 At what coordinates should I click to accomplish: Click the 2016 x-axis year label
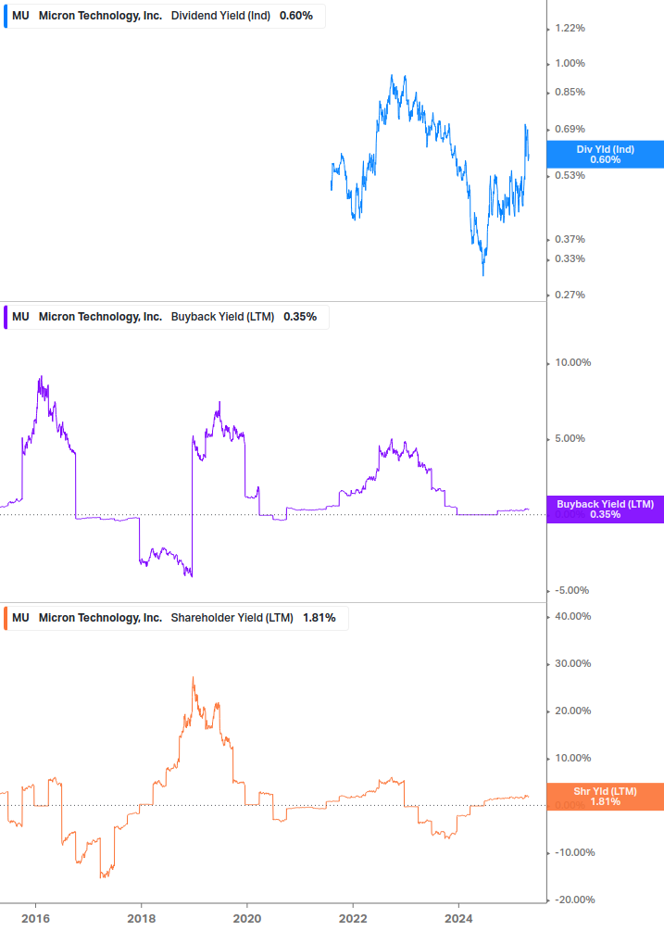pyautogui.click(x=35, y=919)
